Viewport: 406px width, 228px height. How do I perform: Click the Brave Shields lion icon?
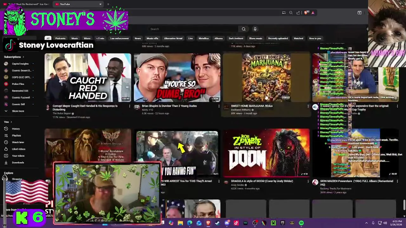pyautogui.click(x=306, y=13)
